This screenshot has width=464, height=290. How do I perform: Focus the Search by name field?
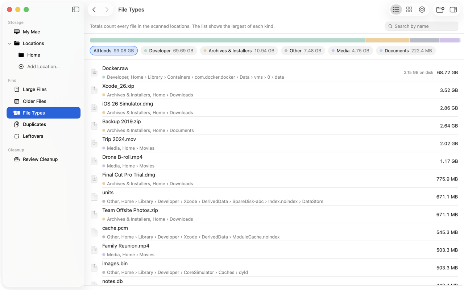[422, 26]
